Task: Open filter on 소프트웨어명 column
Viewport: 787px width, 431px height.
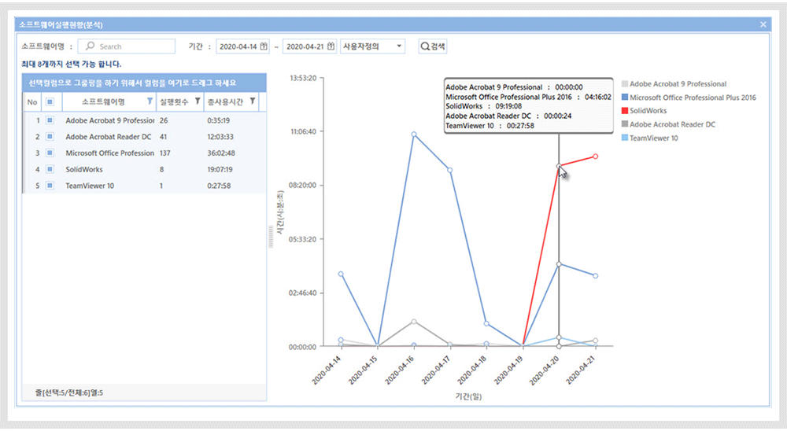Action: point(150,101)
